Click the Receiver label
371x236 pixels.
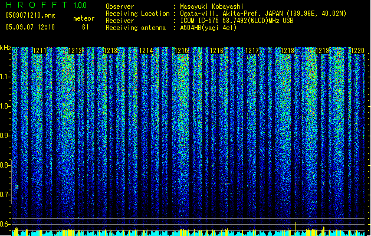[x=120, y=21]
